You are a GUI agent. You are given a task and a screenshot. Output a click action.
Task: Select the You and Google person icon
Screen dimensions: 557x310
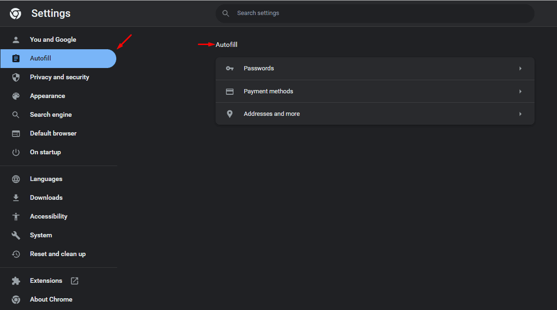[x=16, y=39]
